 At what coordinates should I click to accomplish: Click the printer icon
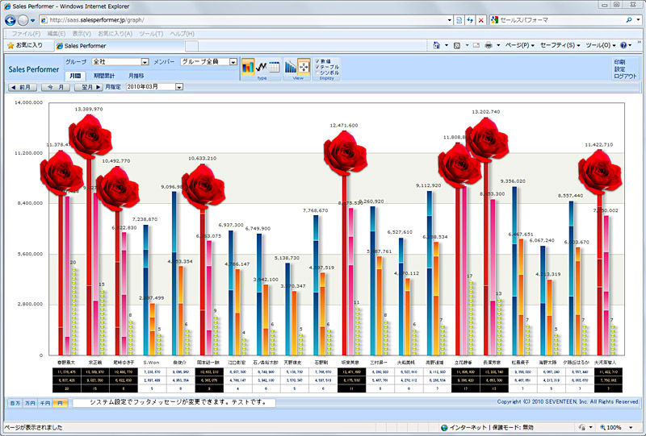pos(489,45)
